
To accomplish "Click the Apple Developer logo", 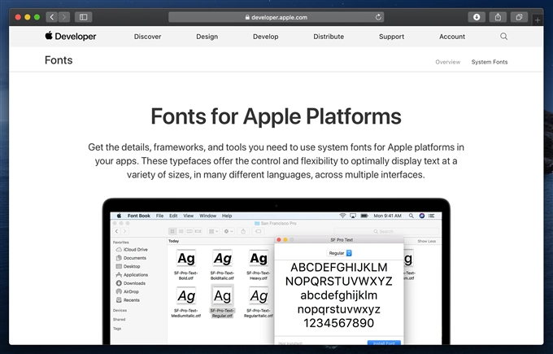I will pyautogui.click(x=71, y=36).
